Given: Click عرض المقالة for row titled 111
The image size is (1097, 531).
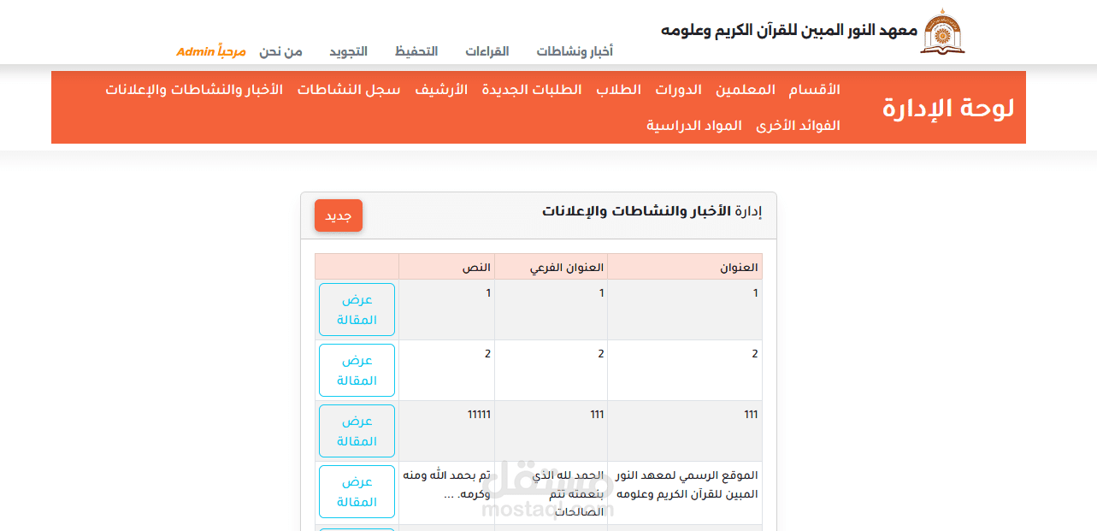Looking at the screenshot, I should [x=357, y=431].
